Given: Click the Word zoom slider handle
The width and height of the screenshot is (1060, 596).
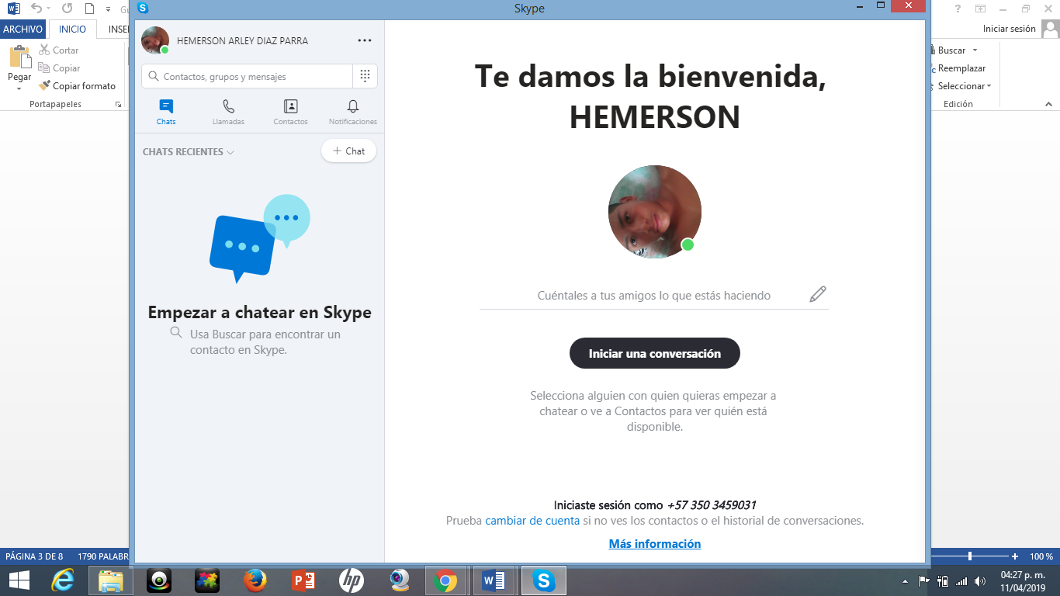Looking at the screenshot, I should [970, 556].
